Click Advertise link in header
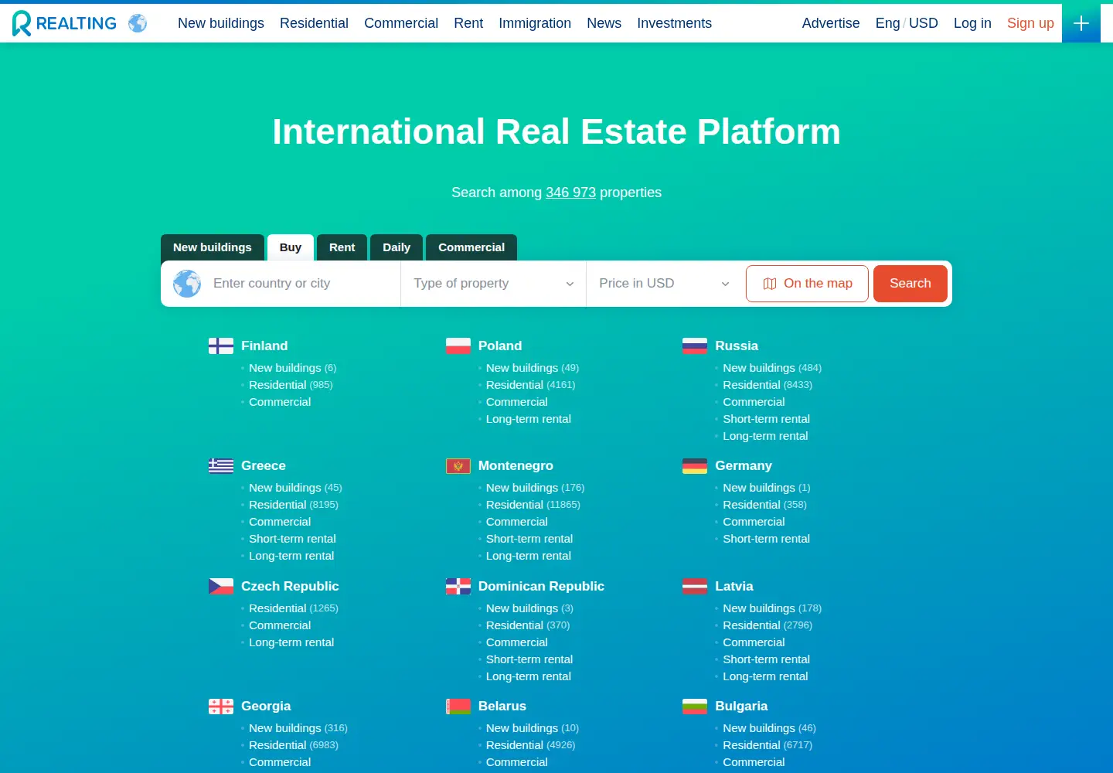This screenshot has height=773, width=1113. (x=831, y=23)
